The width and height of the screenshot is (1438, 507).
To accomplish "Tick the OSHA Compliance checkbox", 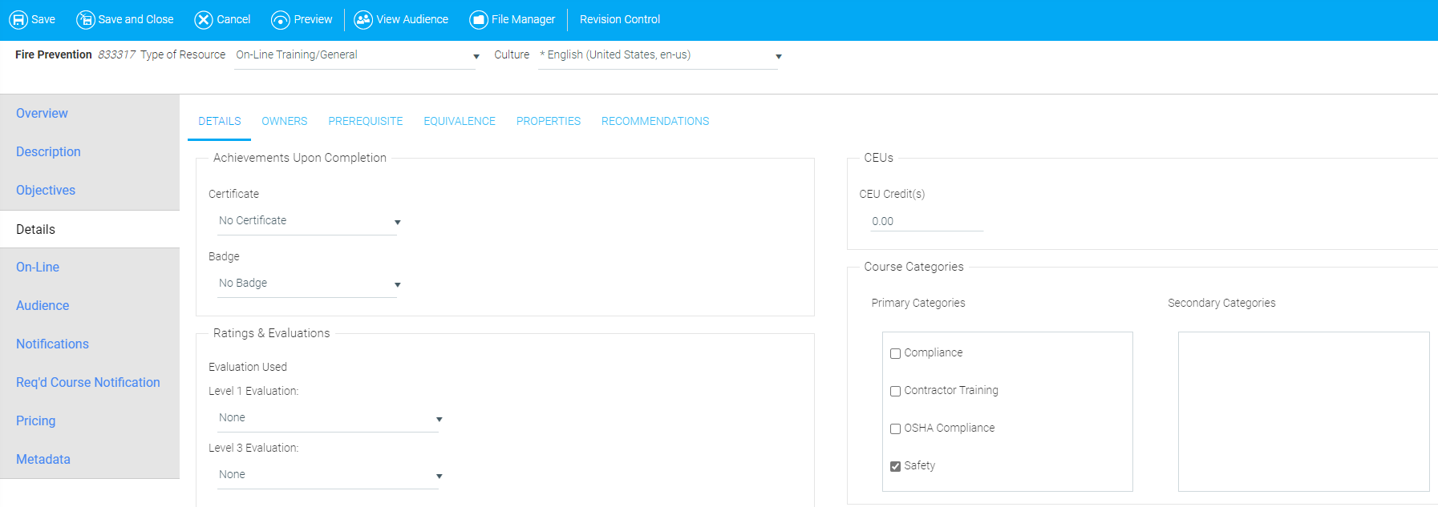I will tap(895, 429).
